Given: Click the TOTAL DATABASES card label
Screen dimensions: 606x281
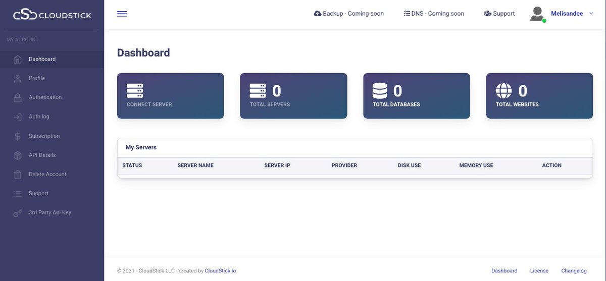Looking at the screenshot, I should [x=396, y=104].
